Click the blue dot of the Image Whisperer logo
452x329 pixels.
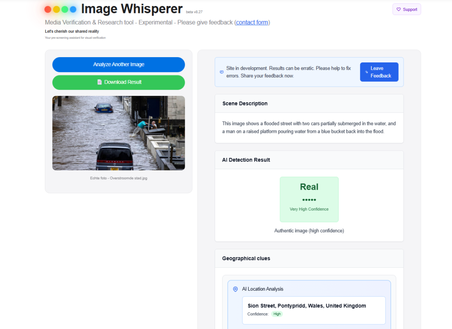(73, 8)
